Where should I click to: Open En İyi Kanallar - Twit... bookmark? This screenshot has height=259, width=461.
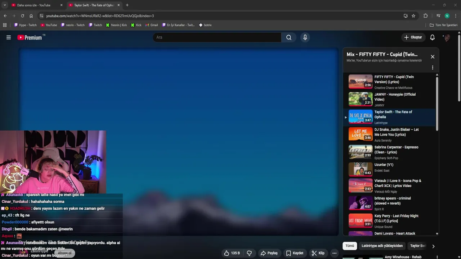coord(178,25)
